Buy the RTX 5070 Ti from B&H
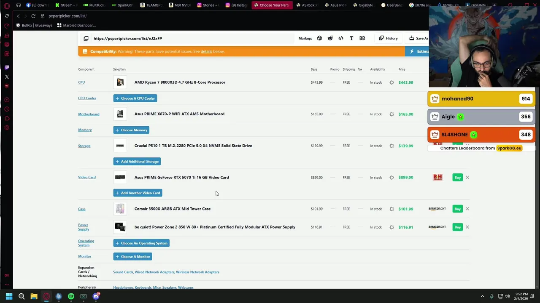 457,178
